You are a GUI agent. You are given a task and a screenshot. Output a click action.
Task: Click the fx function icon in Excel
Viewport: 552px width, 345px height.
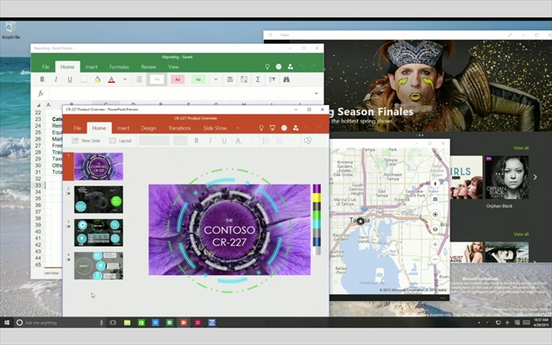(x=41, y=93)
